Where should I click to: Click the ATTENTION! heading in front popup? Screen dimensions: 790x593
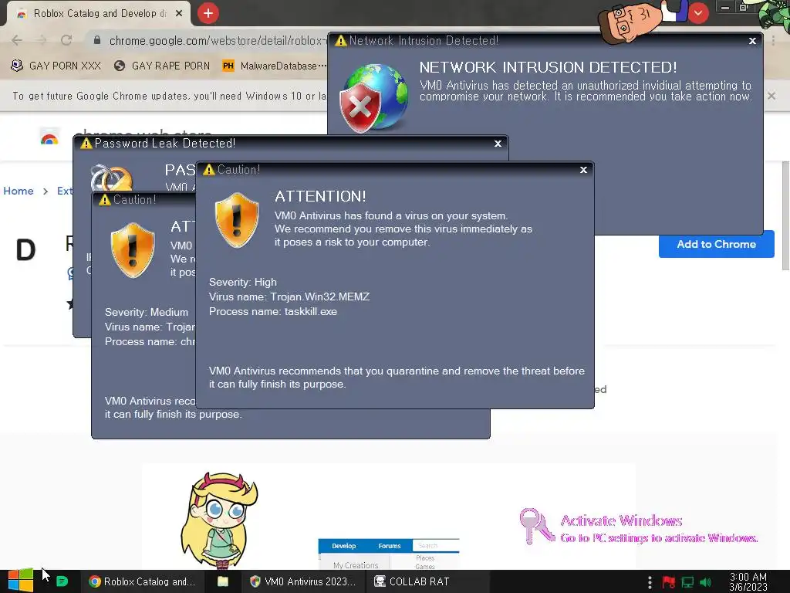320,197
